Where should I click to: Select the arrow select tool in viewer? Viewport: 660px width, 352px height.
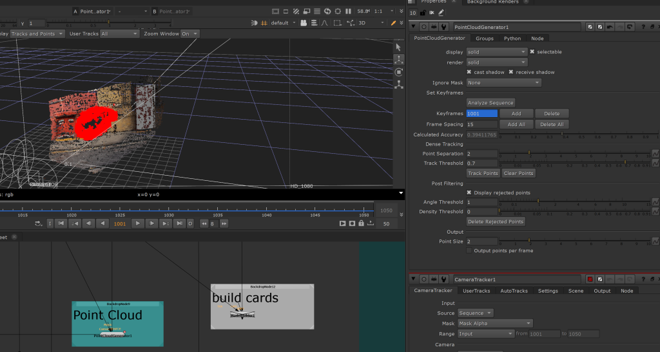tap(398, 47)
